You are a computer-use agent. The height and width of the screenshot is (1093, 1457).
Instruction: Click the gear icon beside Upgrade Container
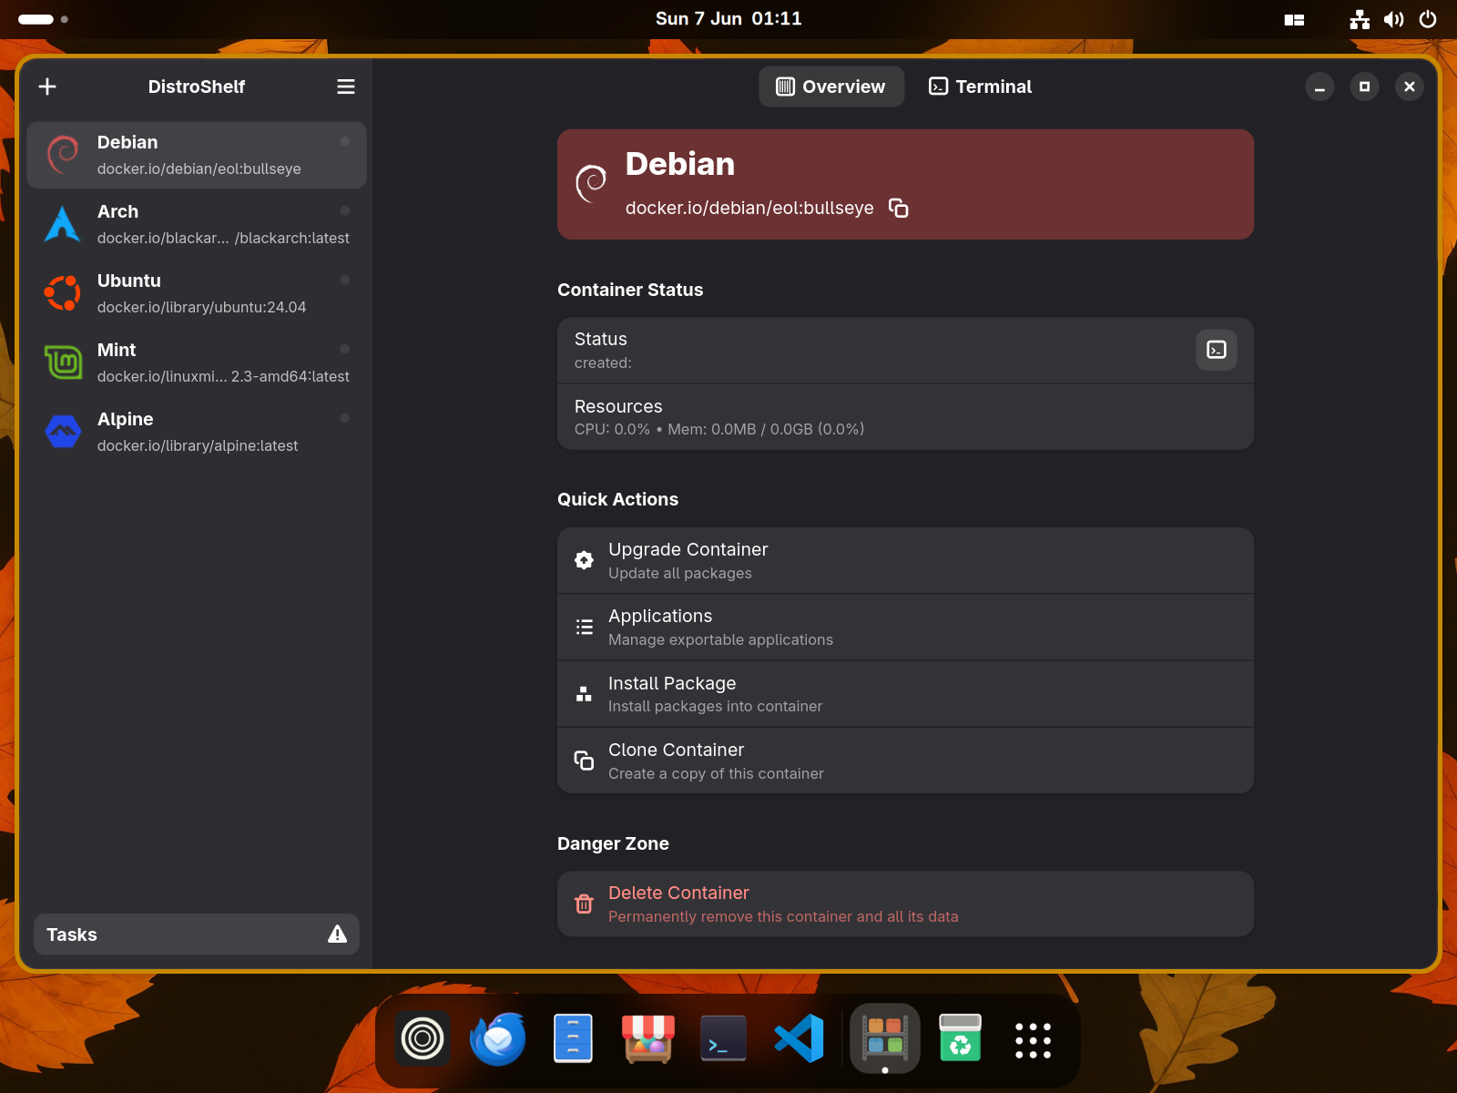[585, 560]
